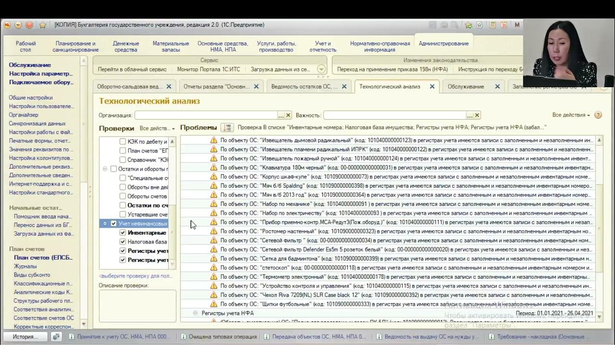
Task: Open План счетов (ЕПСБ... link
Action: 43,258
